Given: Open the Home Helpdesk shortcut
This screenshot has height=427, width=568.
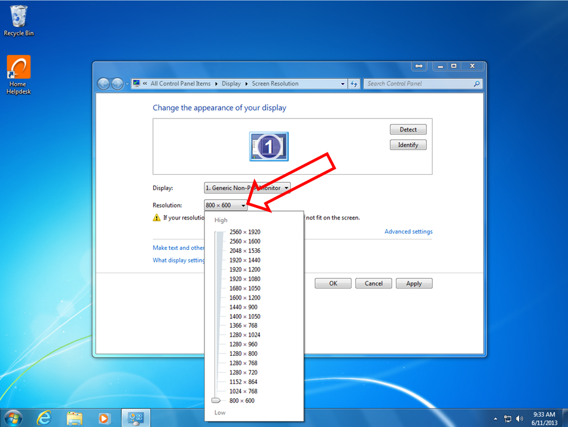Looking at the screenshot, I should pos(18,66).
